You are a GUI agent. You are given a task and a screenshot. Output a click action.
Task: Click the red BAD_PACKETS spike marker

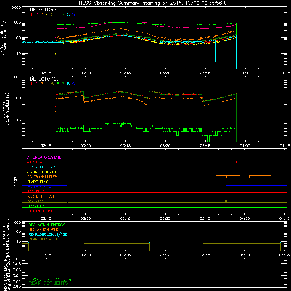174,211
